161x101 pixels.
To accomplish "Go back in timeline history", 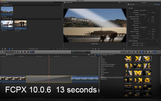I will (x=1, y=55).
